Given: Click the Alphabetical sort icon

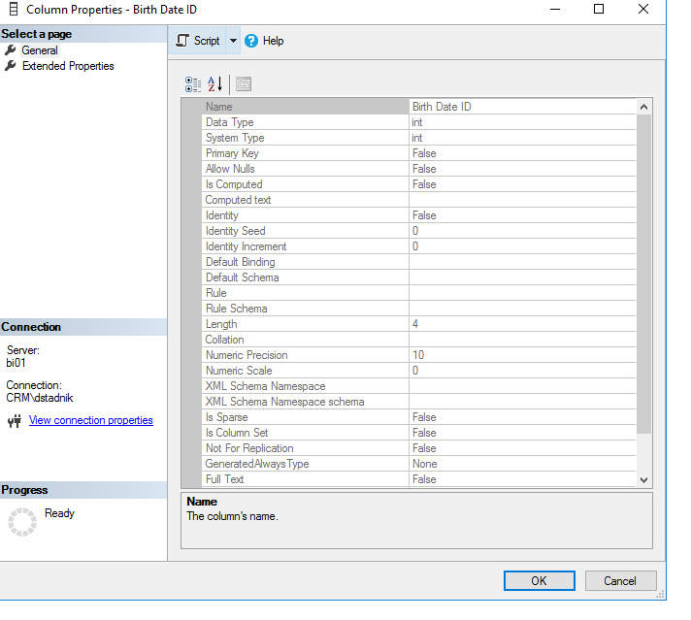Looking at the screenshot, I should (x=215, y=84).
